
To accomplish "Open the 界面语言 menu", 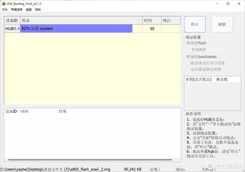I will [x=16, y=10].
